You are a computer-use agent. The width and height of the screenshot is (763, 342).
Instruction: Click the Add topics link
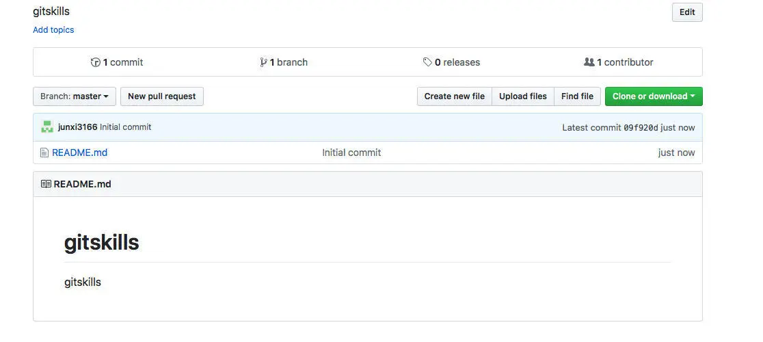coord(53,29)
